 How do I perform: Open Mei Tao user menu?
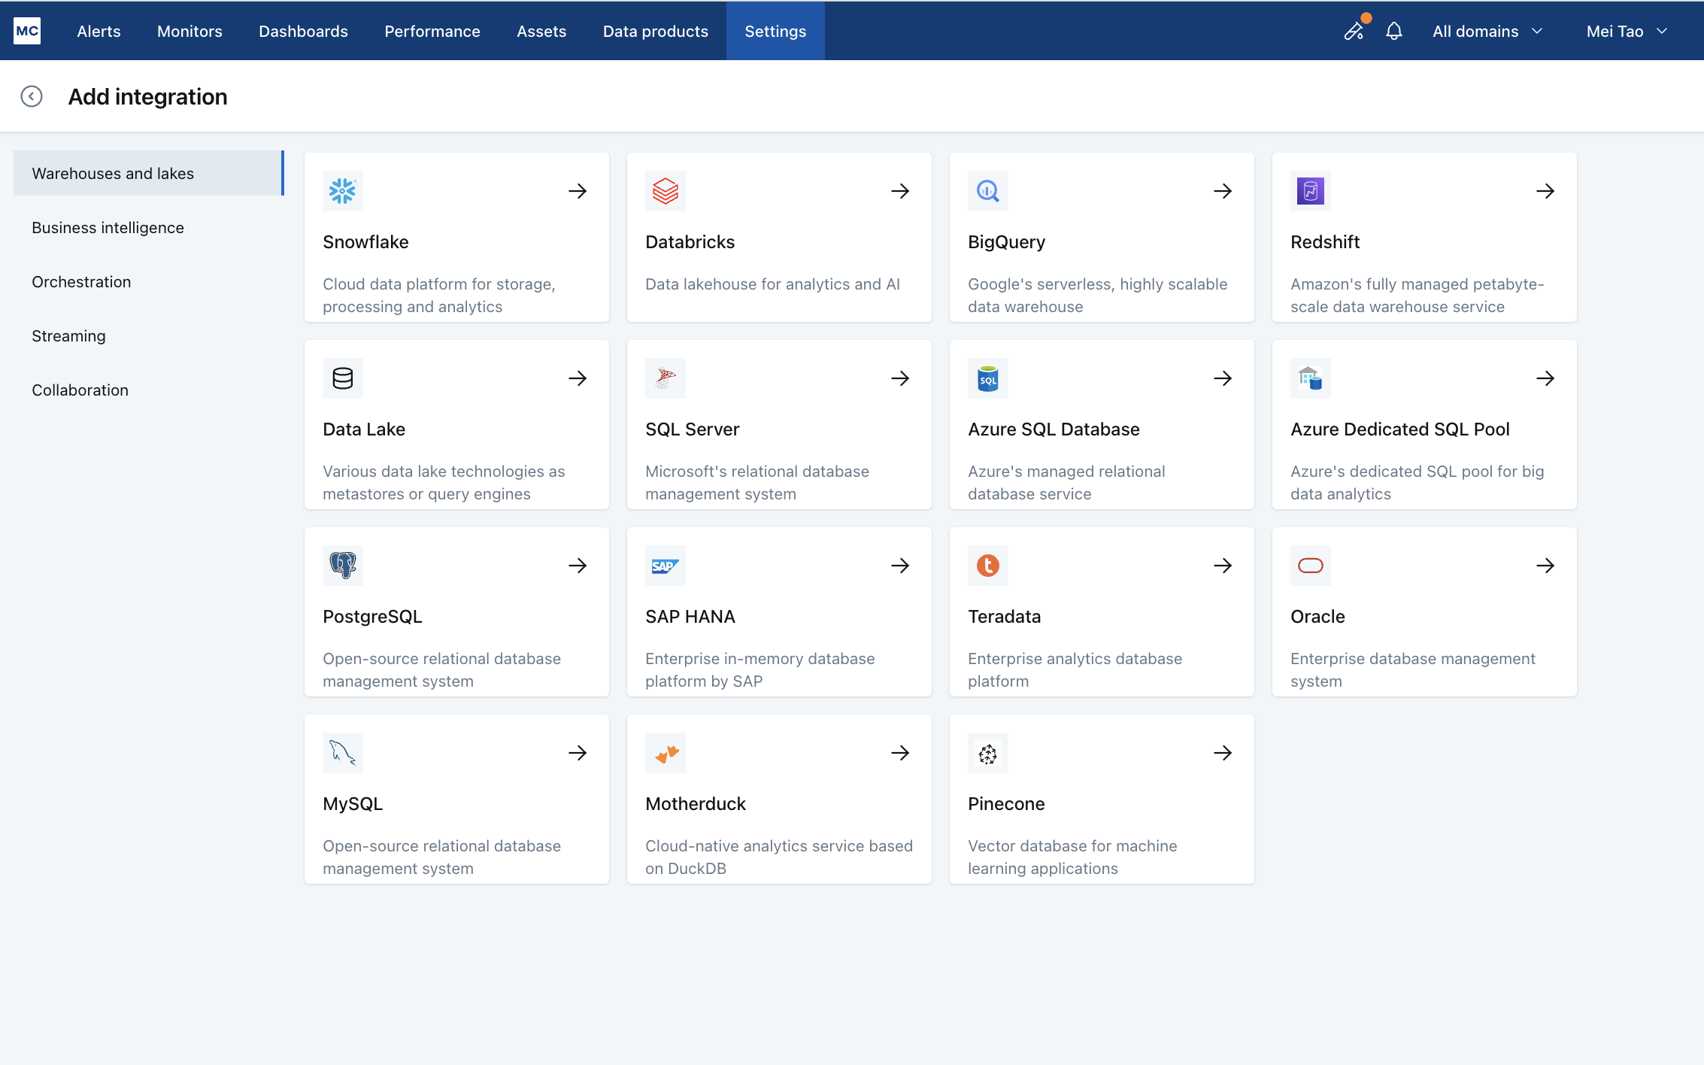(1627, 31)
